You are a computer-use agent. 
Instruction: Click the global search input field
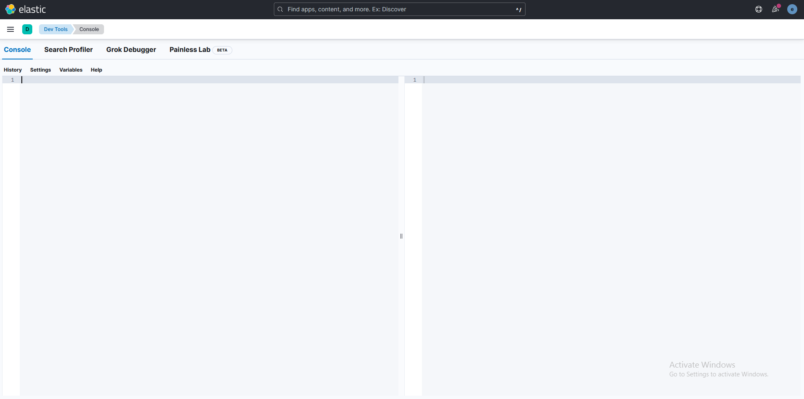tap(398, 9)
